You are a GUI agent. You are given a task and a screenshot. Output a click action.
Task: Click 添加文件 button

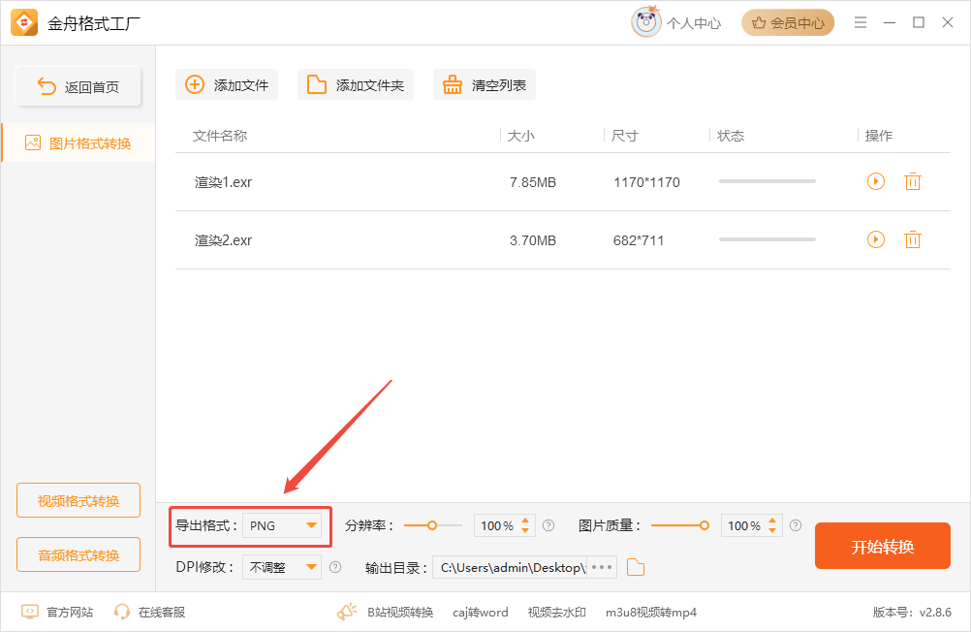pos(227,85)
